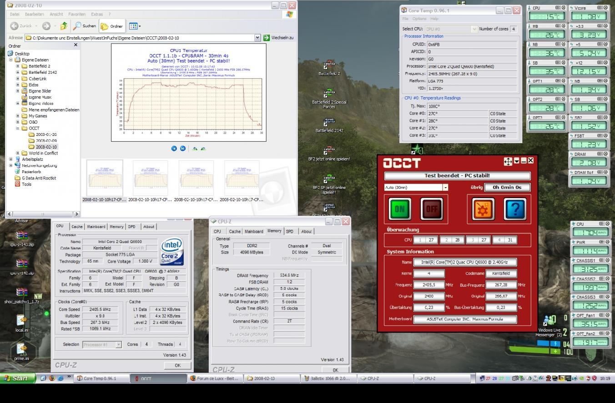Start the OCCT test with the green ON button
The width and height of the screenshot is (615, 403).
tap(400, 209)
